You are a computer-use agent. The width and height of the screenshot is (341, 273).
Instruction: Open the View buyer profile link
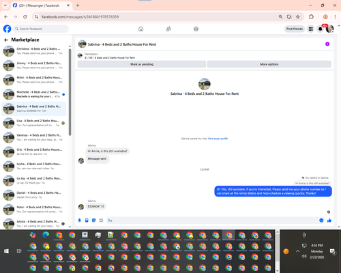point(218,139)
